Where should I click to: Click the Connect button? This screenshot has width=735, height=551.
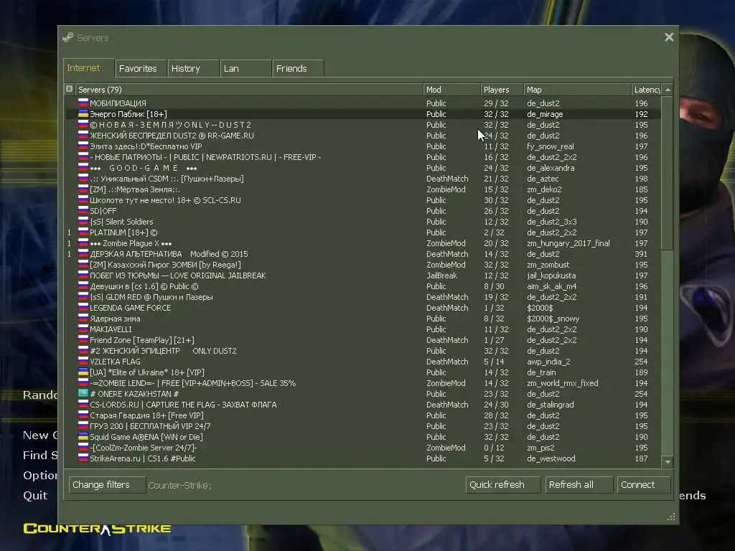point(644,484)
